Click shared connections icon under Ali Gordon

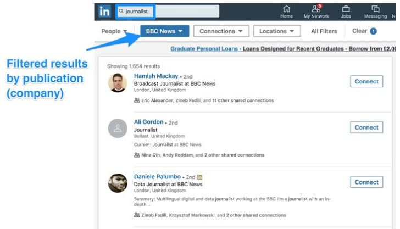pyautogui.click(x=137, y=155)
